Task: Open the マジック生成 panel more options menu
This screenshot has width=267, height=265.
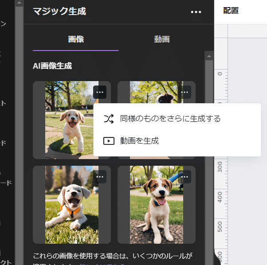Action: point(196,12)
